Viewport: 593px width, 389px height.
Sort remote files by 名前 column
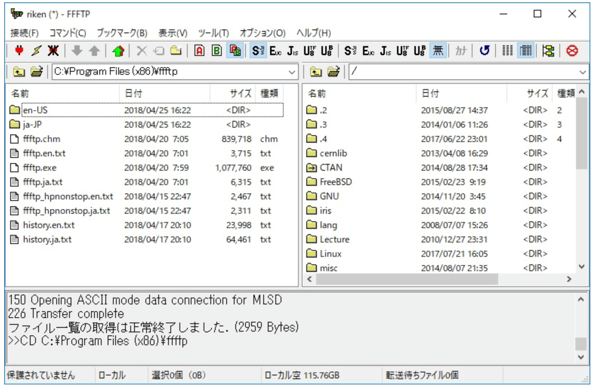click(x=360, y=93)
